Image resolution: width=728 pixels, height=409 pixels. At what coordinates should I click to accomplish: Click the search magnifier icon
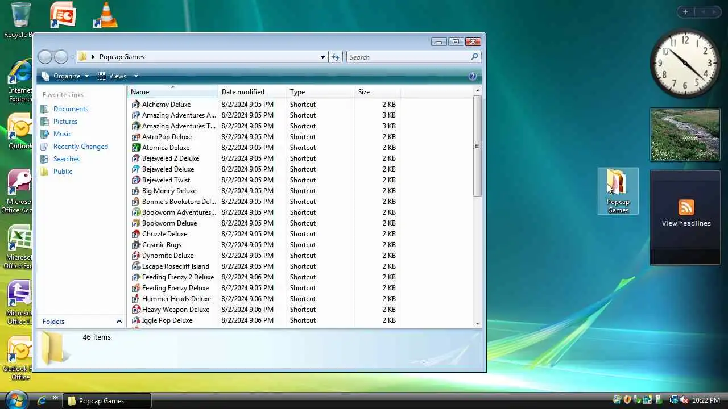474,57
